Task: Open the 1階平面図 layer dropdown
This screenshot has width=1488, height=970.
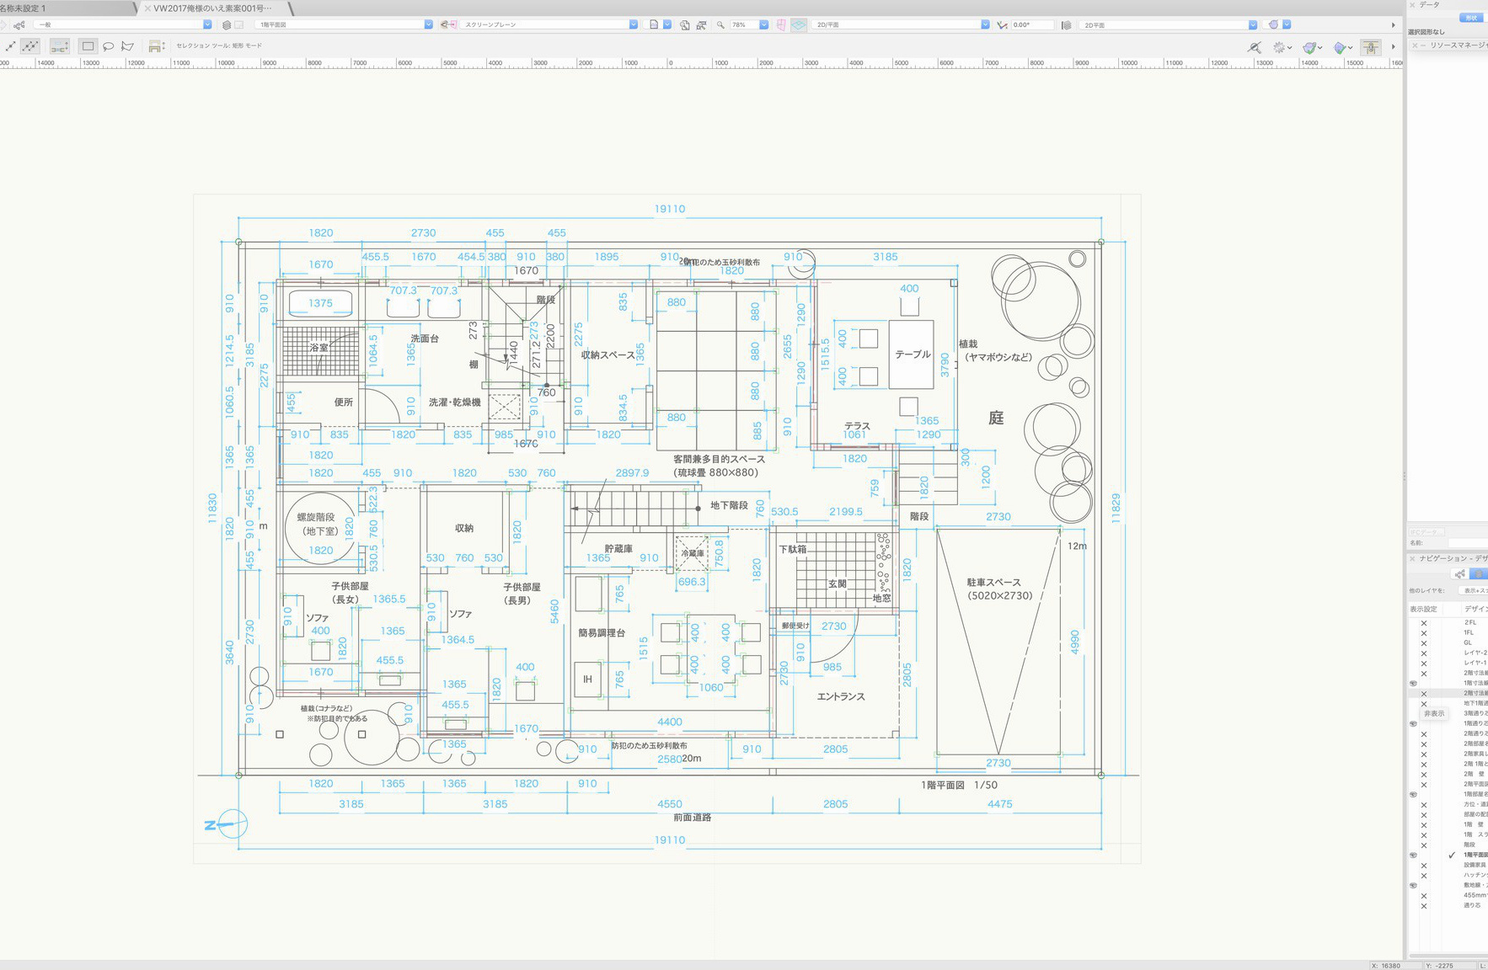Action: point(428,25)
